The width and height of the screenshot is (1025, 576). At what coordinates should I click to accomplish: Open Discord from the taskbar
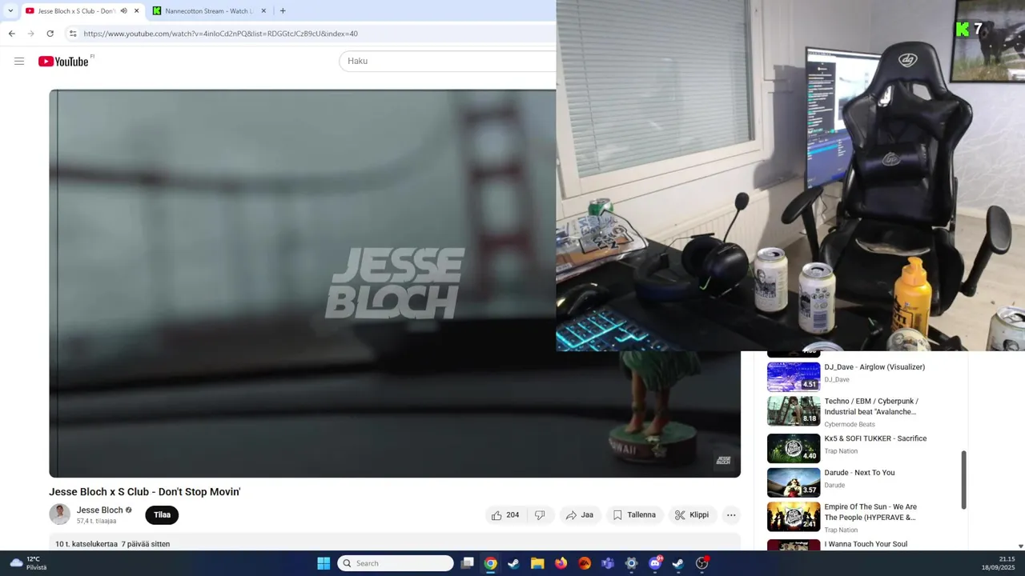[x=655, y=563]
